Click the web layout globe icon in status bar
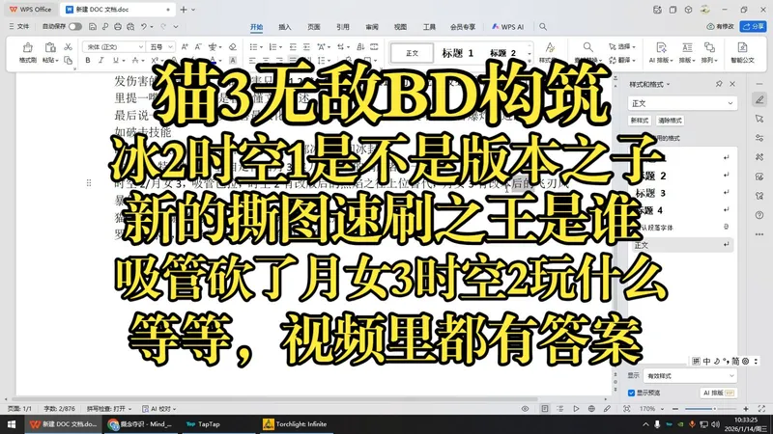 click(591, 408)
